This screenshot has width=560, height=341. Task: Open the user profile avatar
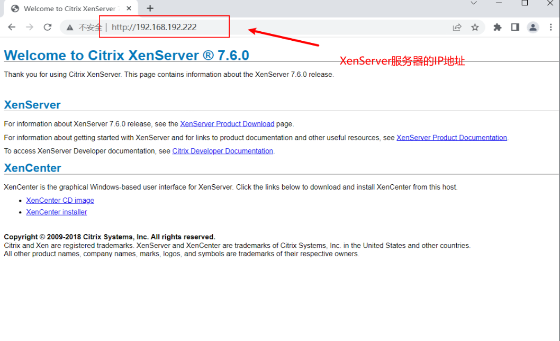tap(533, 27)
